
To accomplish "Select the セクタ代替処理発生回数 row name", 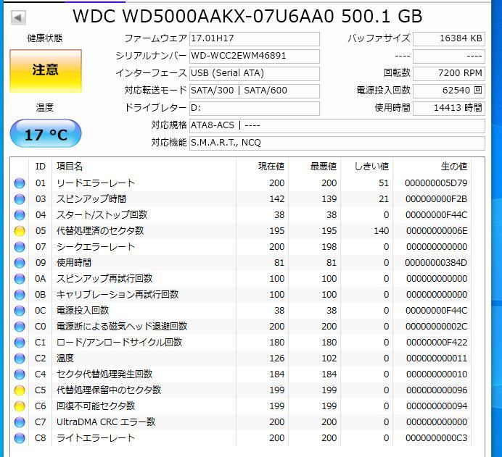I will pos(104,374).
